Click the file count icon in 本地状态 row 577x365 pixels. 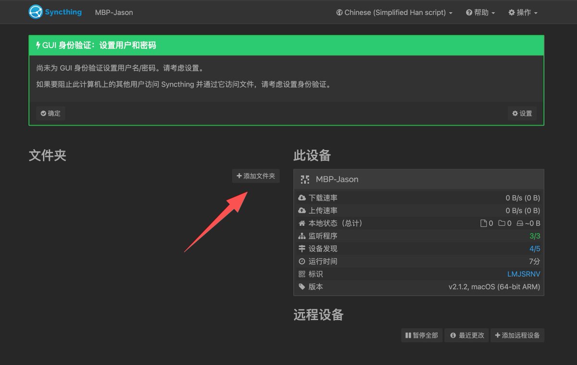[484, 223]
